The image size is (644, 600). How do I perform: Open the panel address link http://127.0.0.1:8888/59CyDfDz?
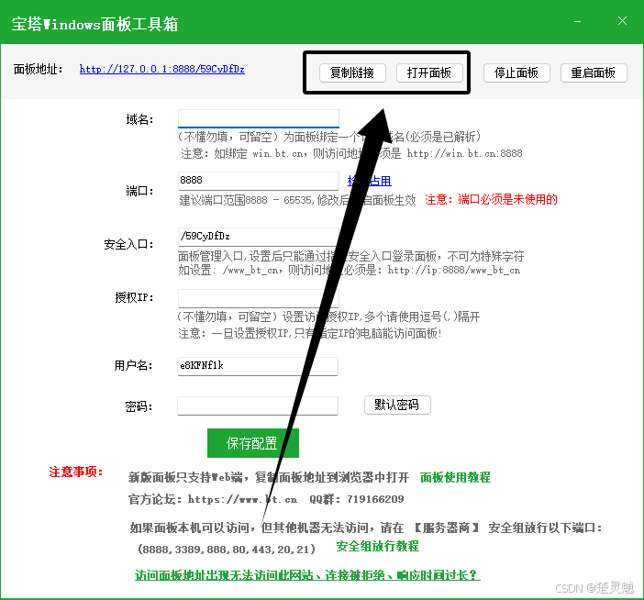pyautogui.click(x=161, y=69)
